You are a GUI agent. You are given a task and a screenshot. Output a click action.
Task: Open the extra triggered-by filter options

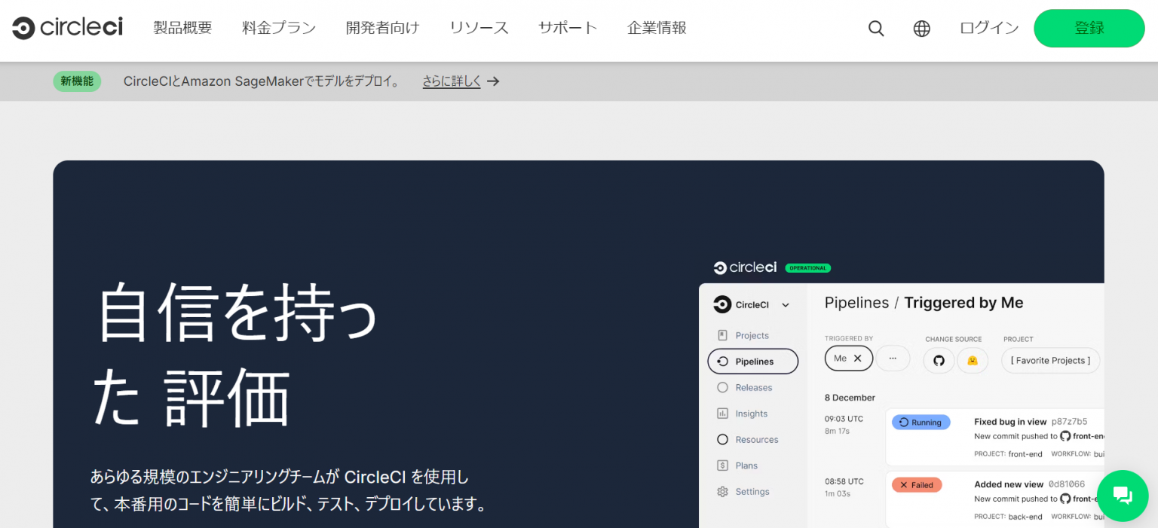[893, 359]
